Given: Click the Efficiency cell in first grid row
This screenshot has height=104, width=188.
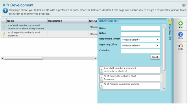Looking at the screenshot, I should point(93,27).
